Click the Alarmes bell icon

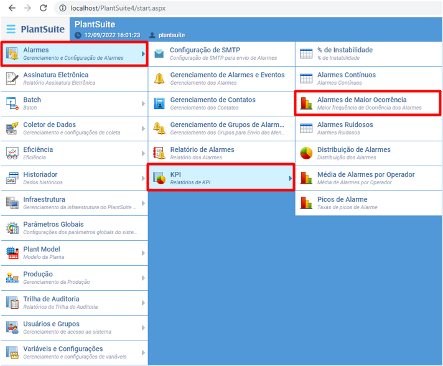(12, 54)
